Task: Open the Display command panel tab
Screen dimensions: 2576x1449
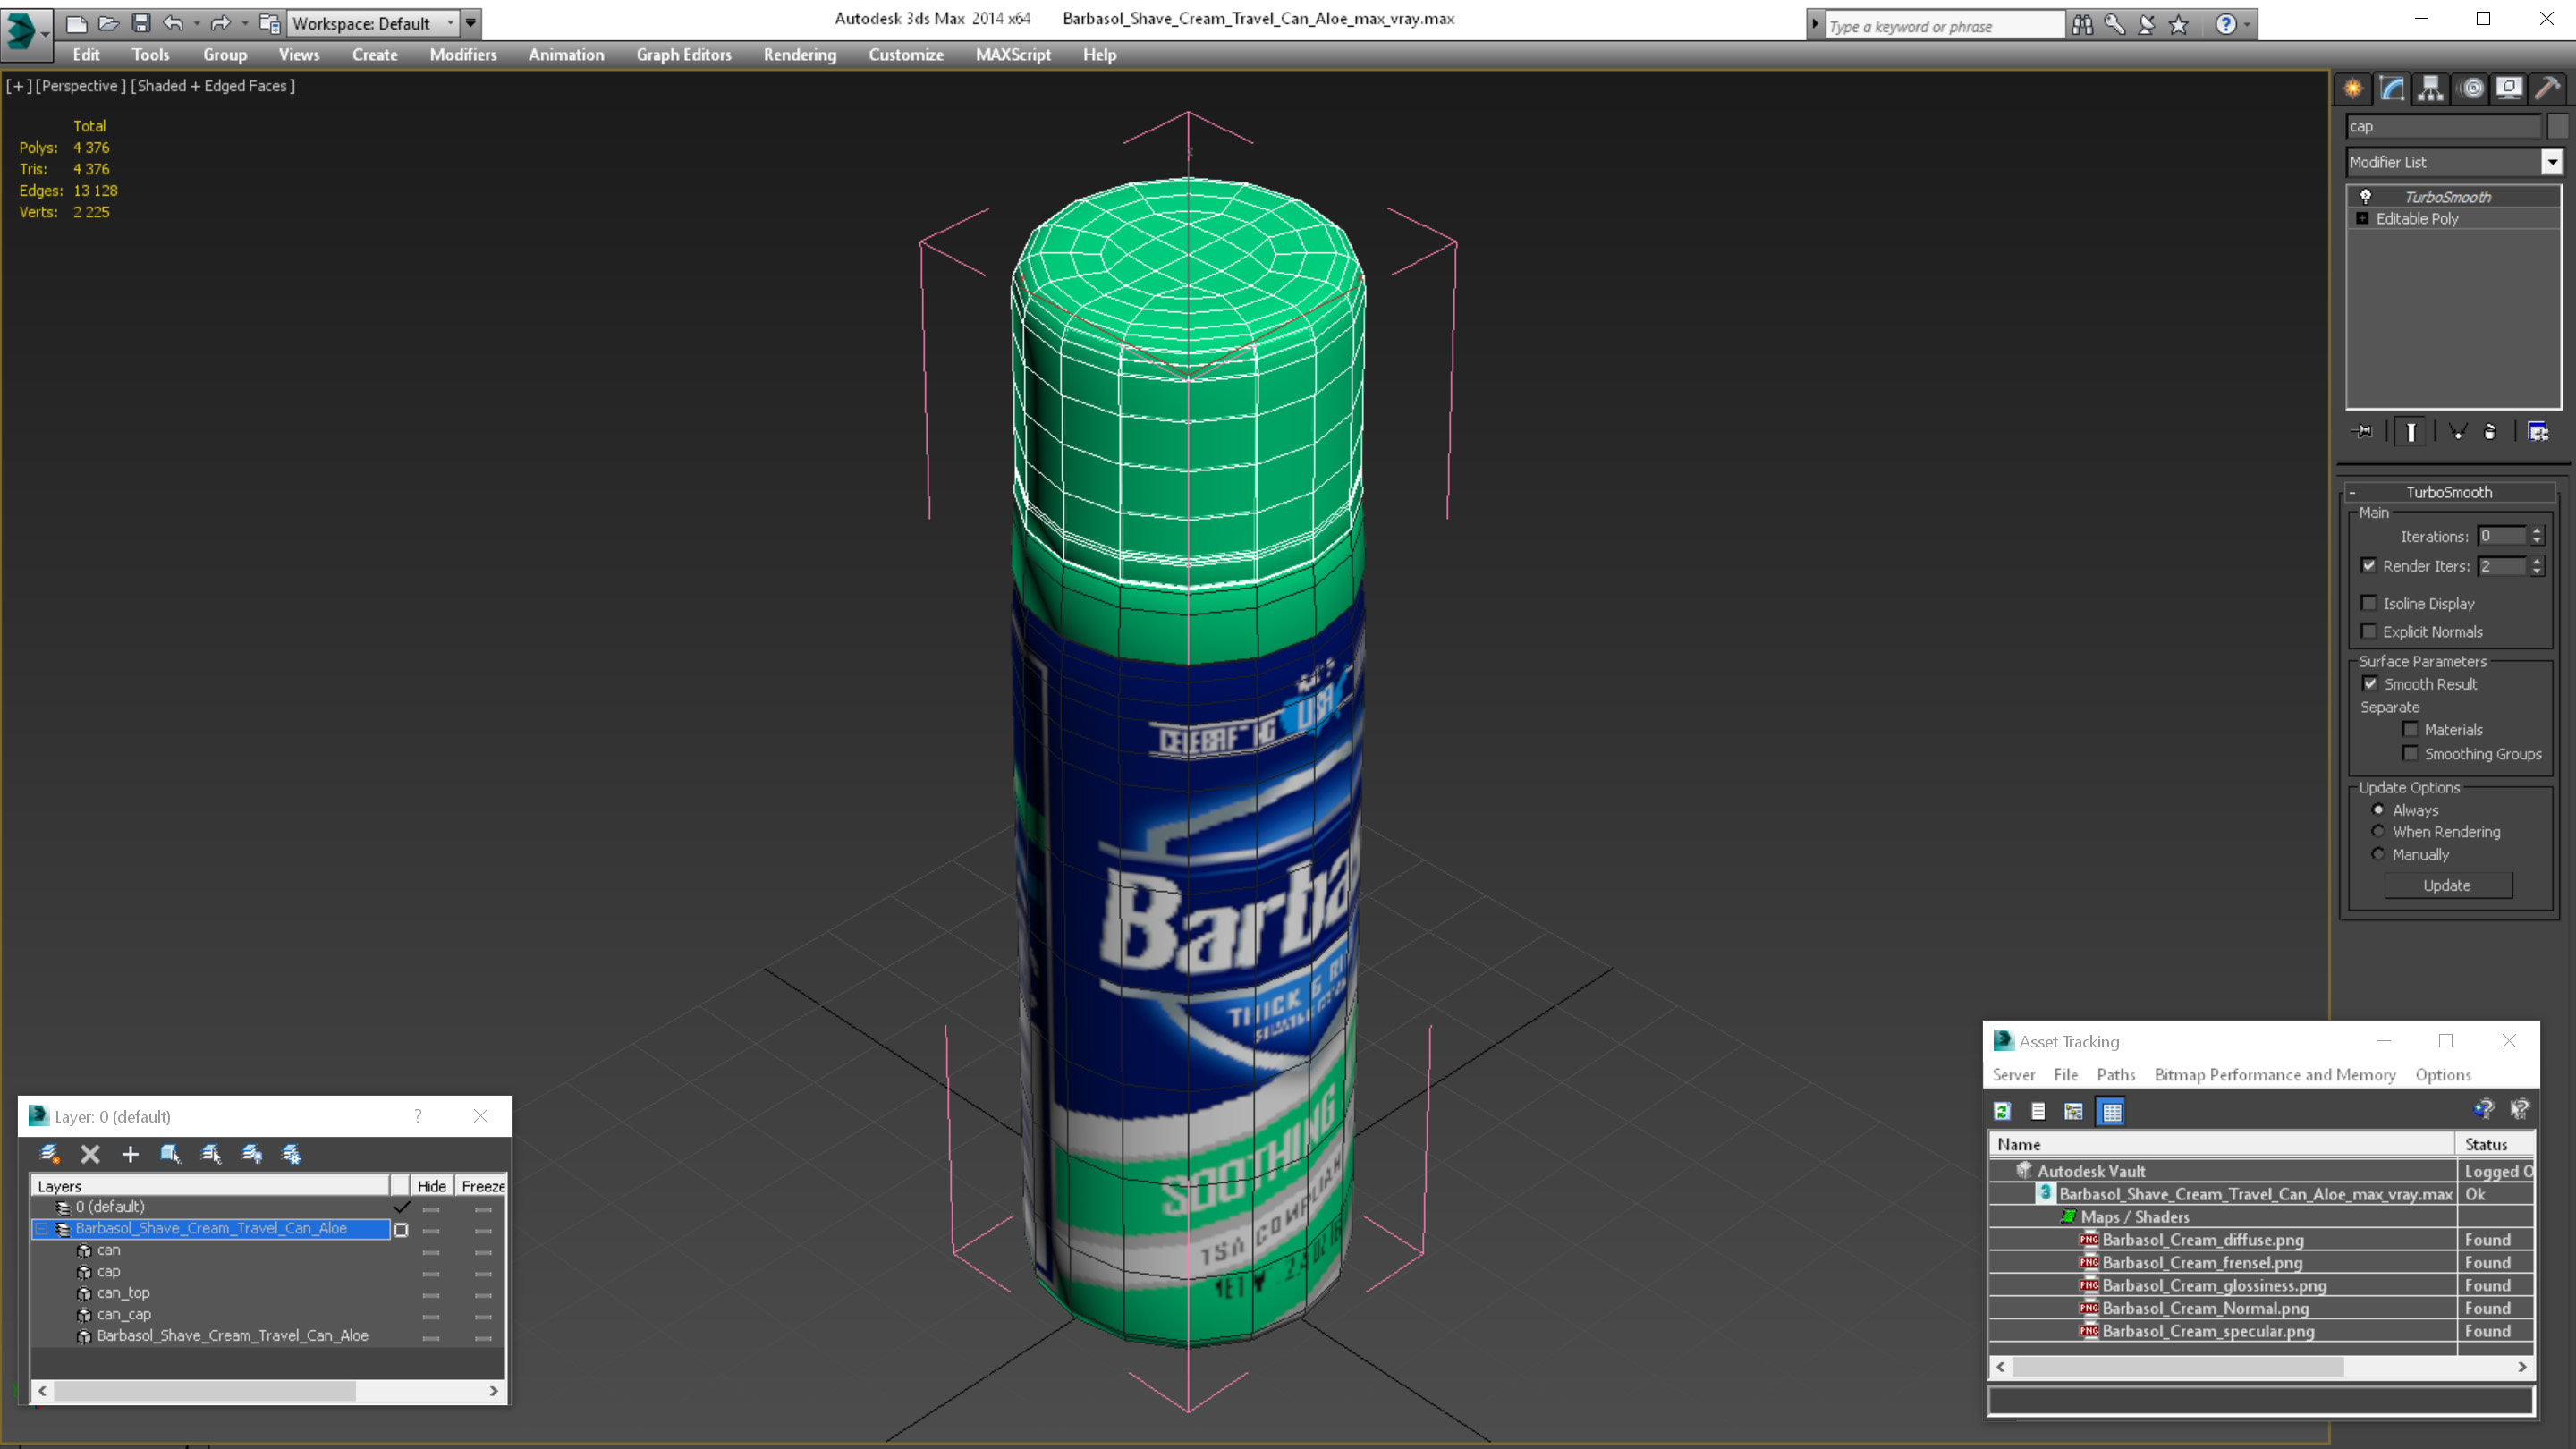Action: click(x=2509, y=89)
